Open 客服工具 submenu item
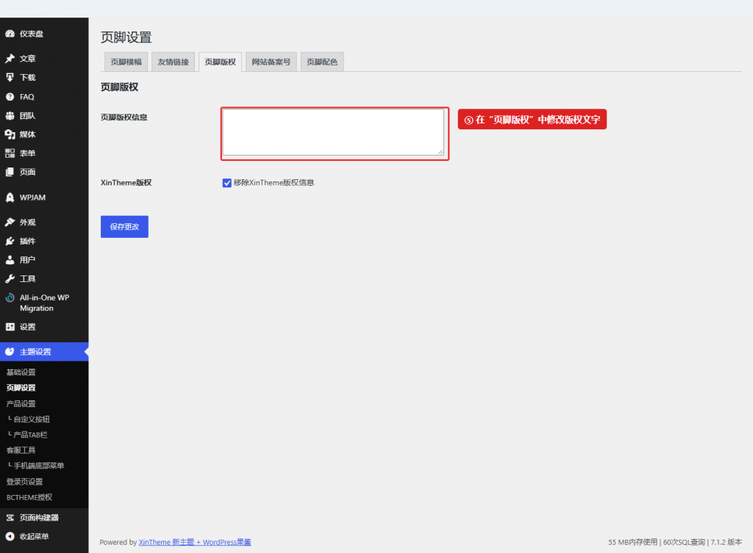Viewport: 753px width, 553px height. click(x=21, y=450)
